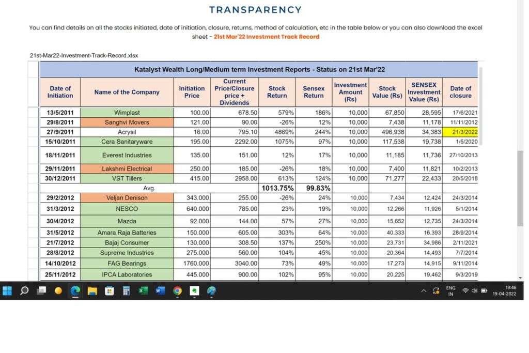The image size is (529, 353).
Task: Select the Amara Raja Batteries cell
Action: coord(127,233)
